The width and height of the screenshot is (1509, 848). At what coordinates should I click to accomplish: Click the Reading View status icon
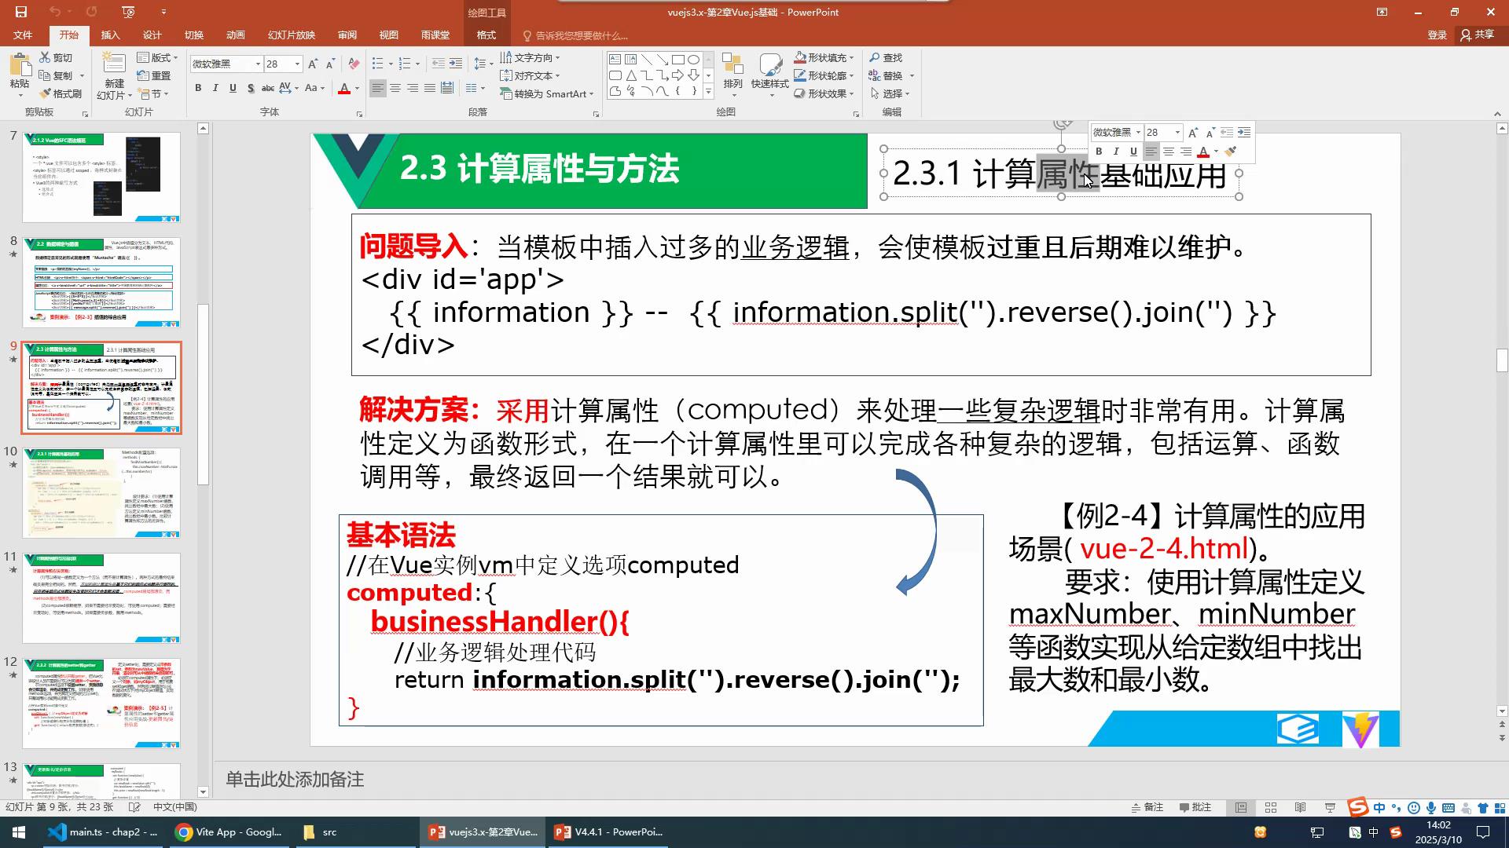(x=1301, y=807)
